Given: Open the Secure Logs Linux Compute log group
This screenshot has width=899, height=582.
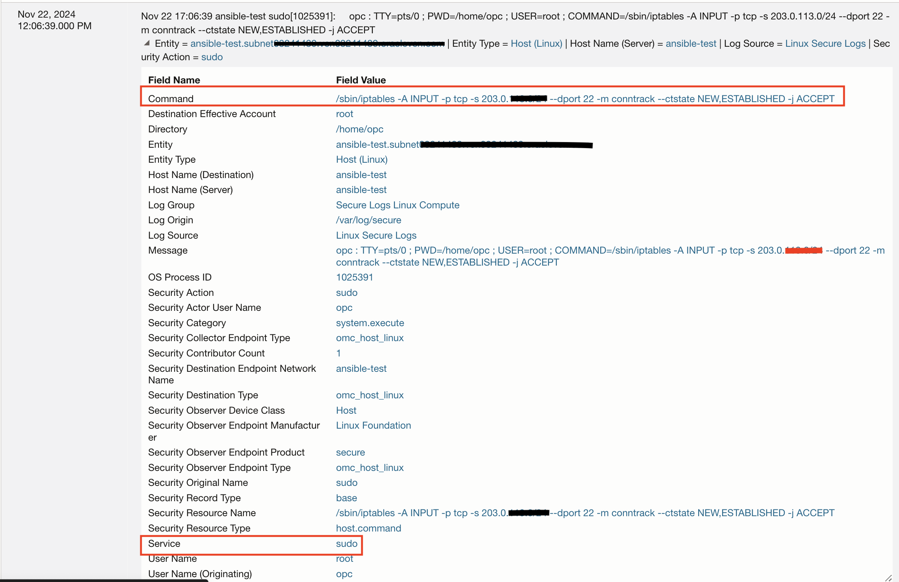Looking at the screenshot, I should (398, 205).
